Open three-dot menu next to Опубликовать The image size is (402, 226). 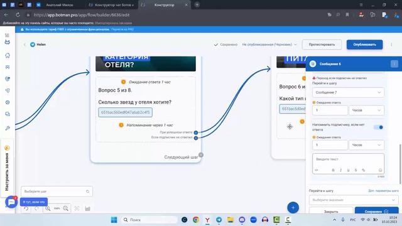[391, 45]
